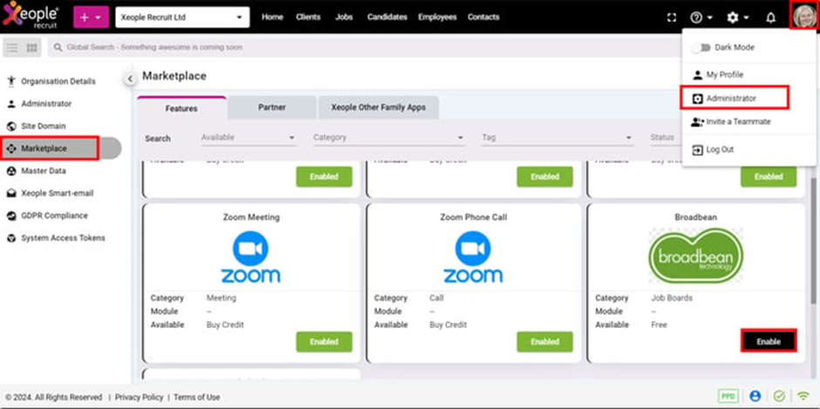
Task: Click the Zoom Meeting logo
Action: 250,256
